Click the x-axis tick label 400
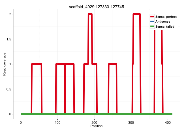The height and width of the screenshot is (130, 184). tap(168, 123)
